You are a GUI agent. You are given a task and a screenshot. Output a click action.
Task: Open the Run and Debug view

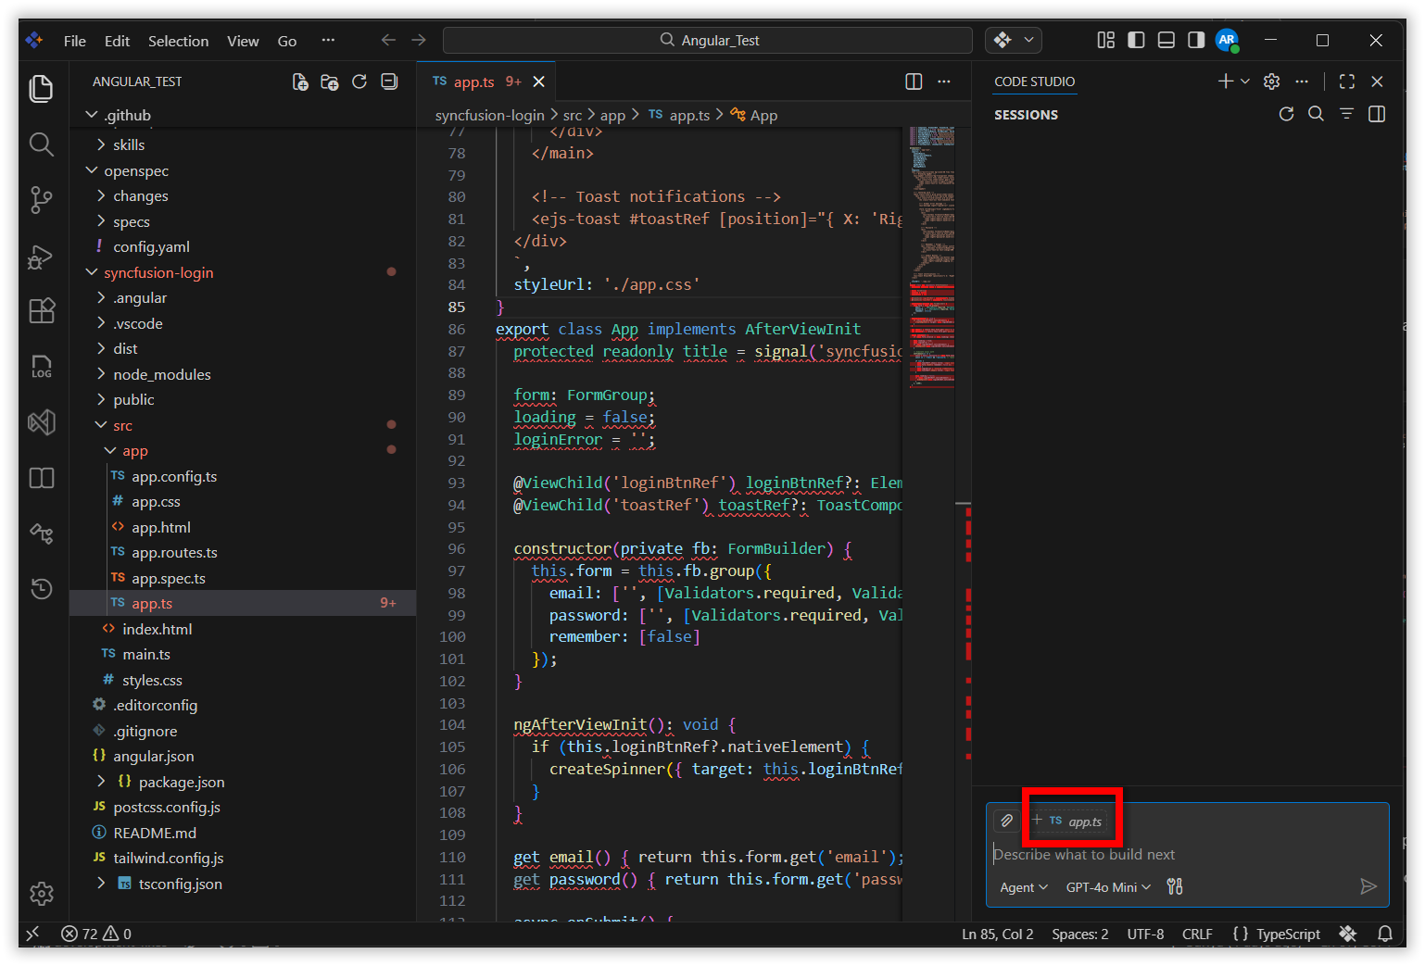tap(41, 257)
